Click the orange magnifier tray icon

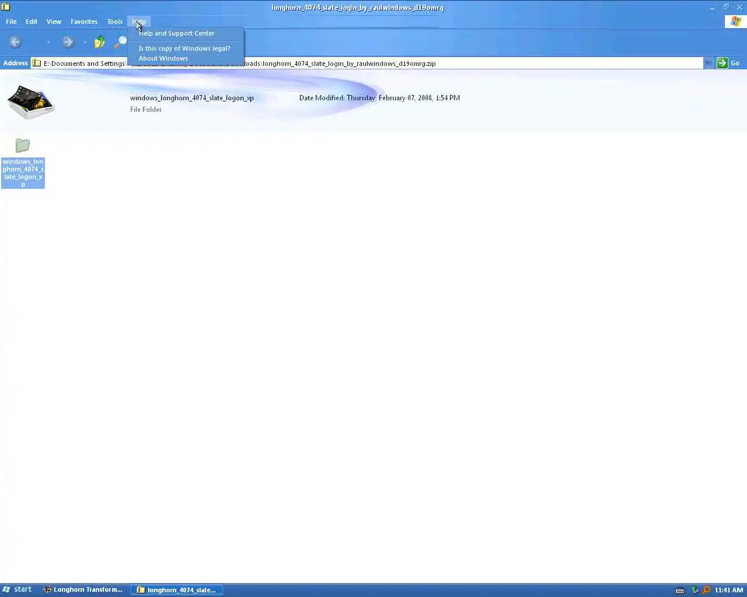(x=706, y=590)
